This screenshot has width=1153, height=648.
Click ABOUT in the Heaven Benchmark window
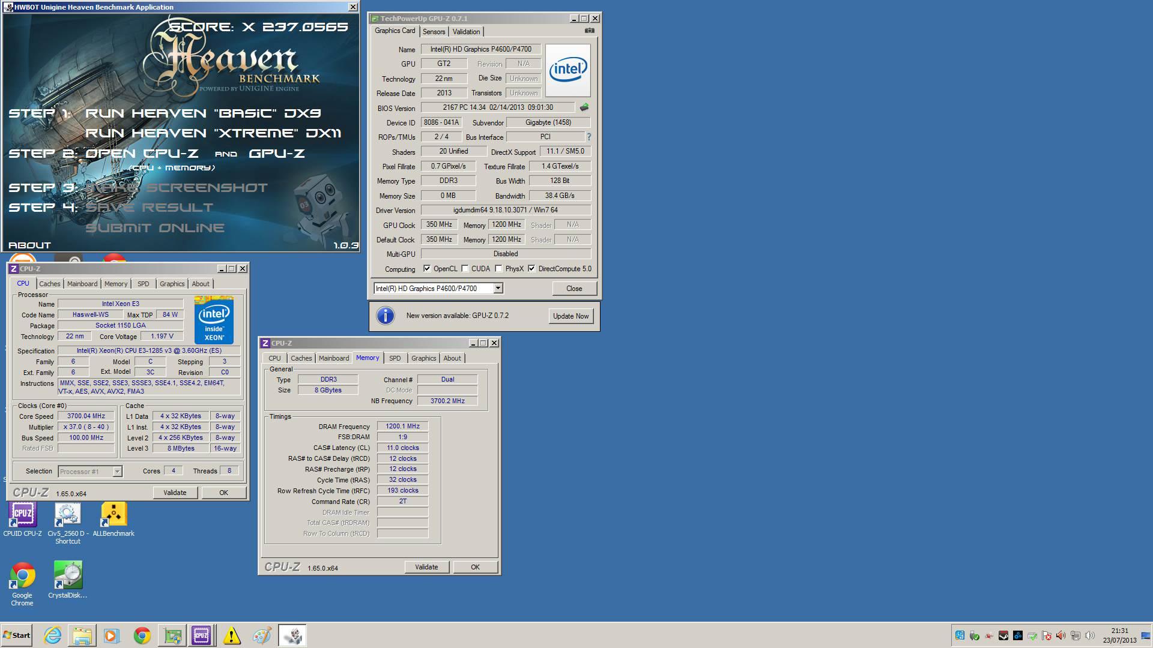pos(29,245)
